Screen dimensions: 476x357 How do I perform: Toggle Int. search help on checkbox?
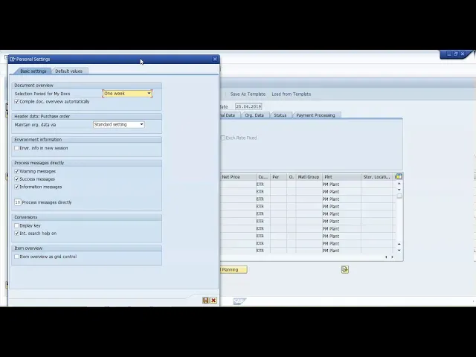coord(16,234)
